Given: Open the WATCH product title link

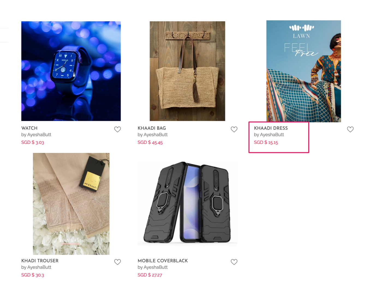Looking at the screenshot, I should pyautogui.click(x=29, y=128).
